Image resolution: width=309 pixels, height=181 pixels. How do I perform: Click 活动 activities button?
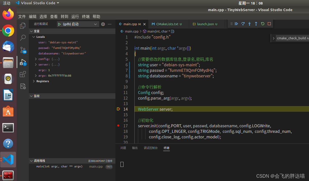[x=7, y=3]
